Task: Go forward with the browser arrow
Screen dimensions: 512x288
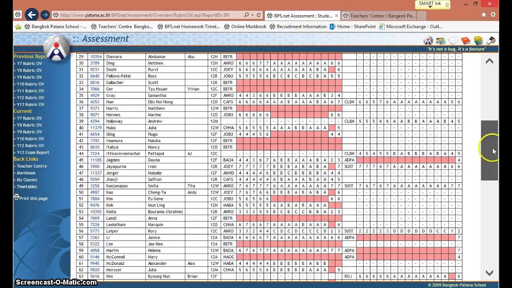Action: point(45,15)
